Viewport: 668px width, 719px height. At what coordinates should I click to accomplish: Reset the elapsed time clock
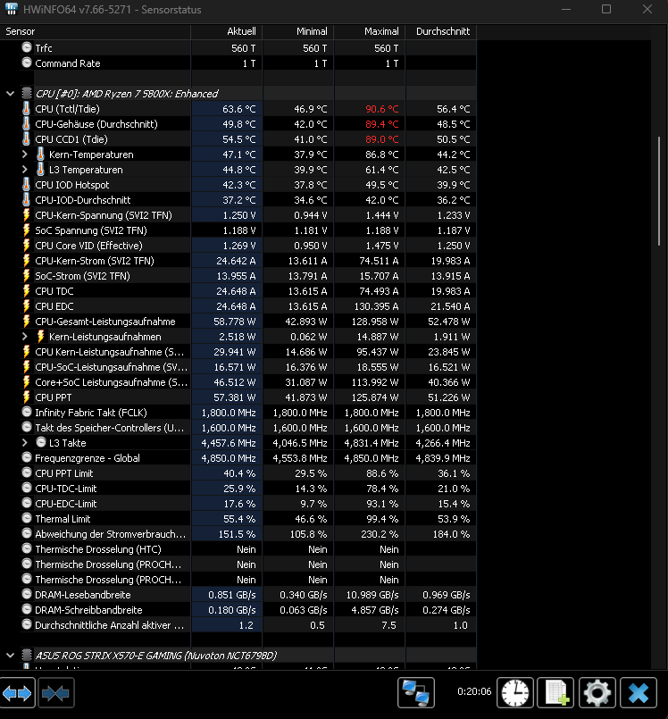pyautogui.click(x=515, y=692)
